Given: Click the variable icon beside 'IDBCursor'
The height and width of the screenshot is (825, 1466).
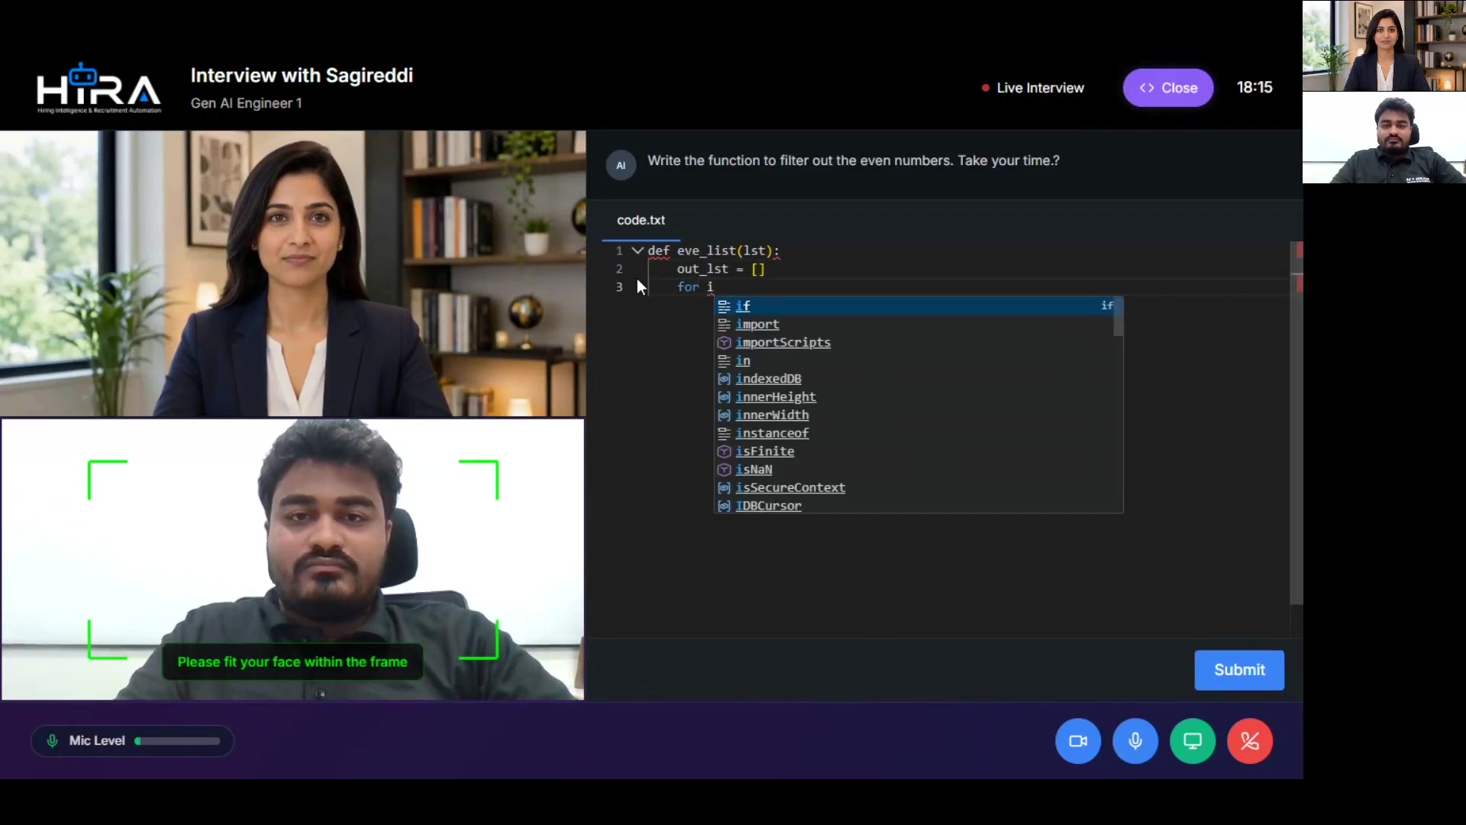Looking at the screenshot, I should coord(724,506).
